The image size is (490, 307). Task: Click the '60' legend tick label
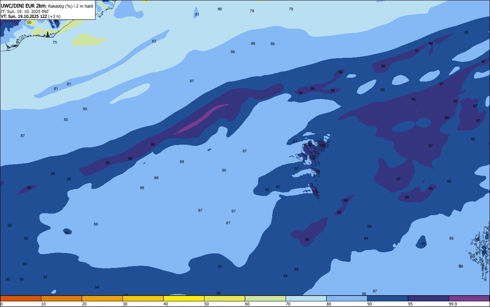(247, 304)
